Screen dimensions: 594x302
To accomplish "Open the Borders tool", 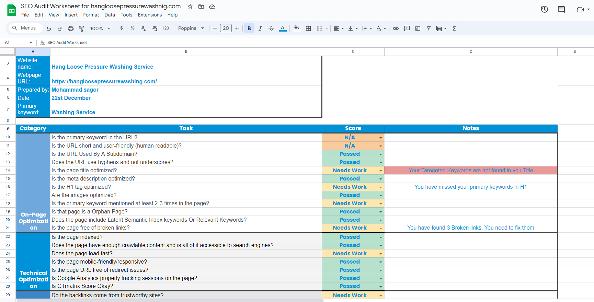I will (x=308, y=28).
